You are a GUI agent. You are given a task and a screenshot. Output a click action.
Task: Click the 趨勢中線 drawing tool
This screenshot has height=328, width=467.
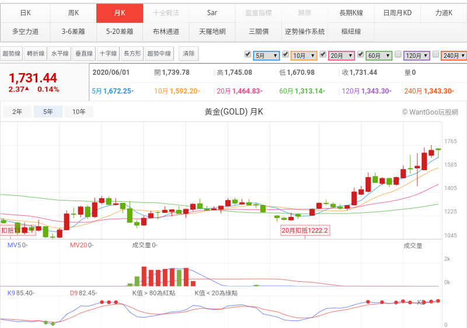[x=160, y=54]
